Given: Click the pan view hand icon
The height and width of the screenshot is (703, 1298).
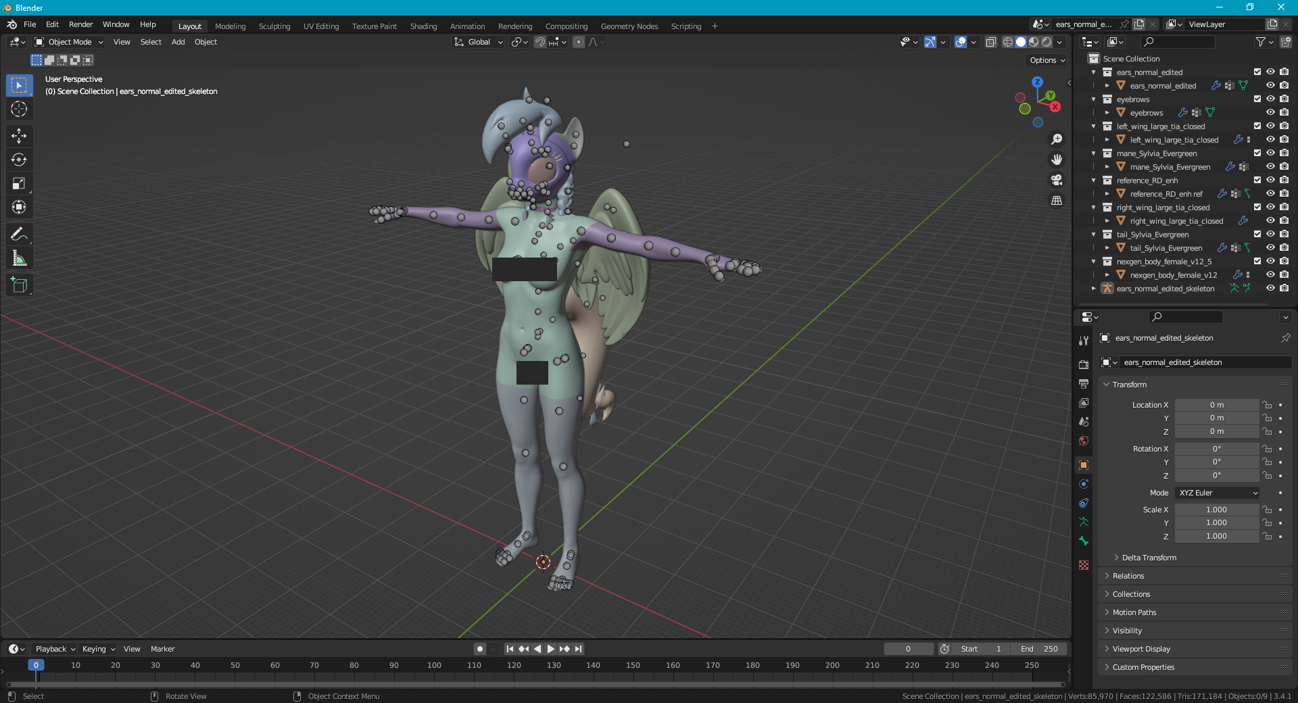Looking at the screenshot, I should [1057, 160].
